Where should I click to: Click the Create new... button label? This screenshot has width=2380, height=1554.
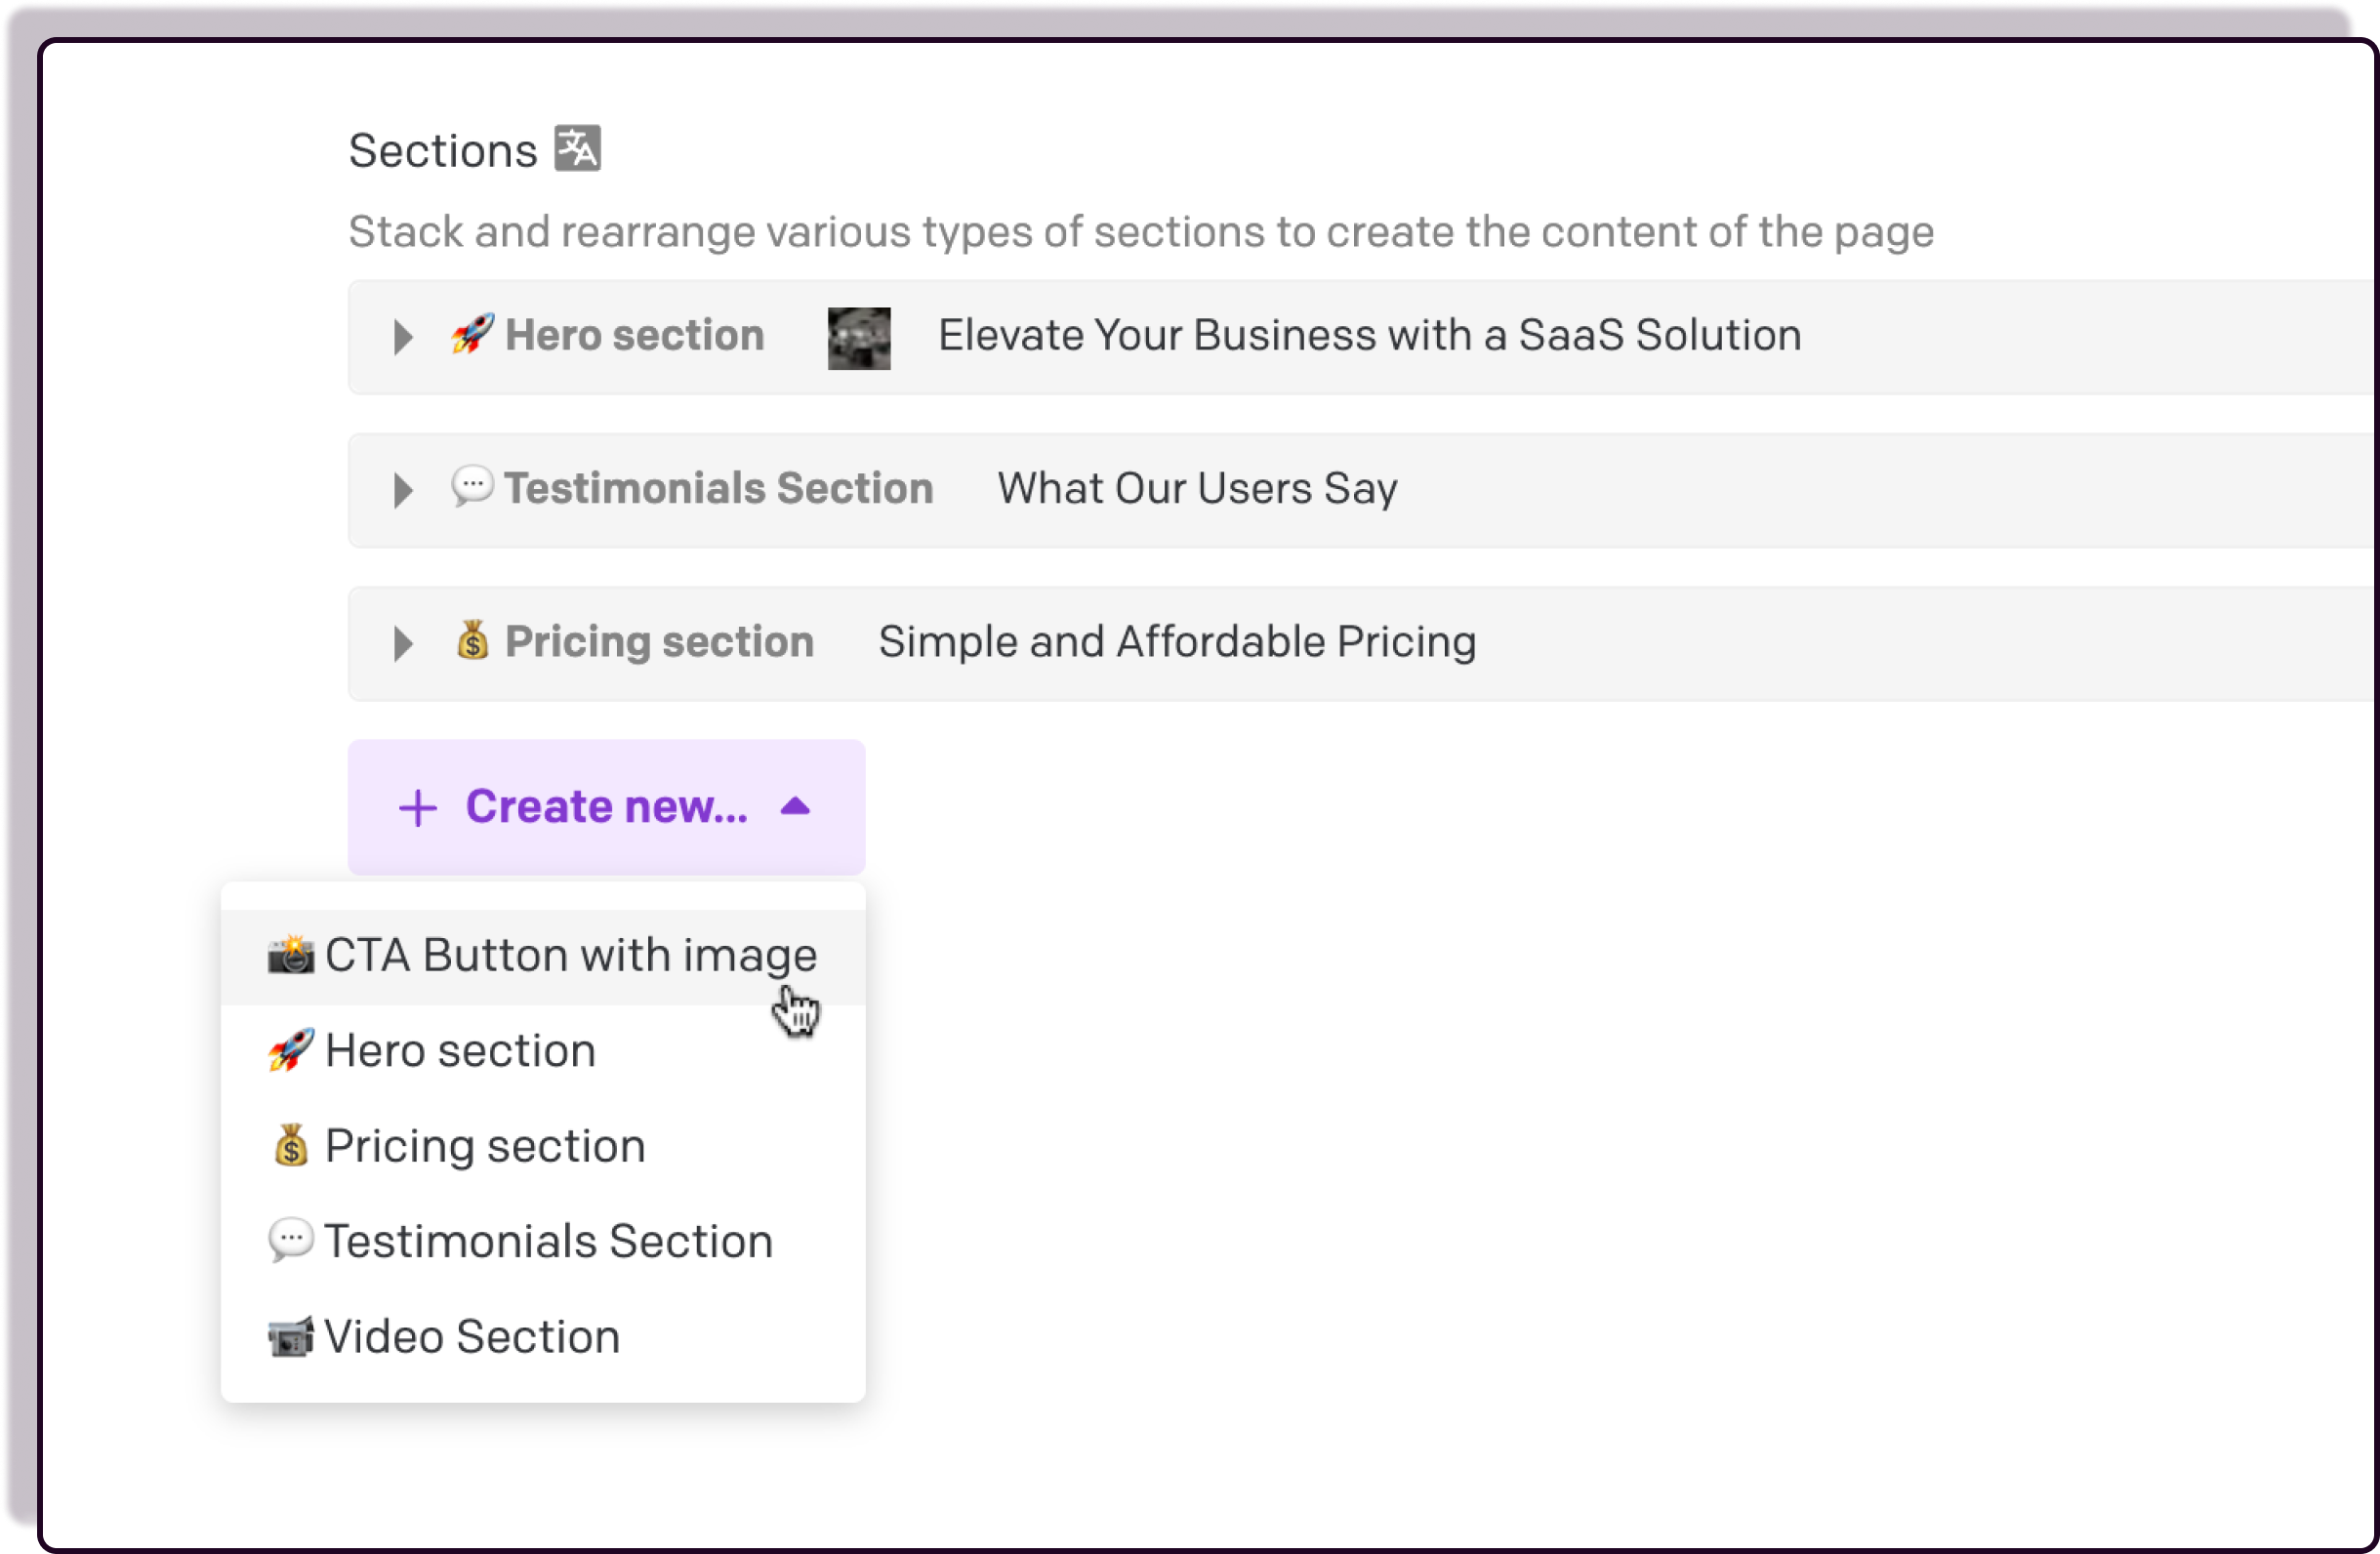pos(606,806)
